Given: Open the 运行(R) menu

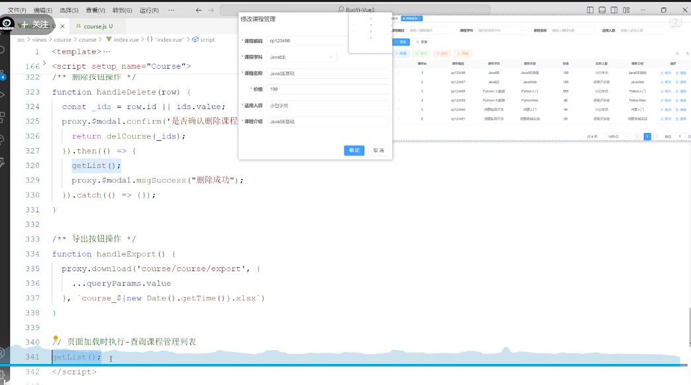Looking at the screenshot, I should click(149, 10).
